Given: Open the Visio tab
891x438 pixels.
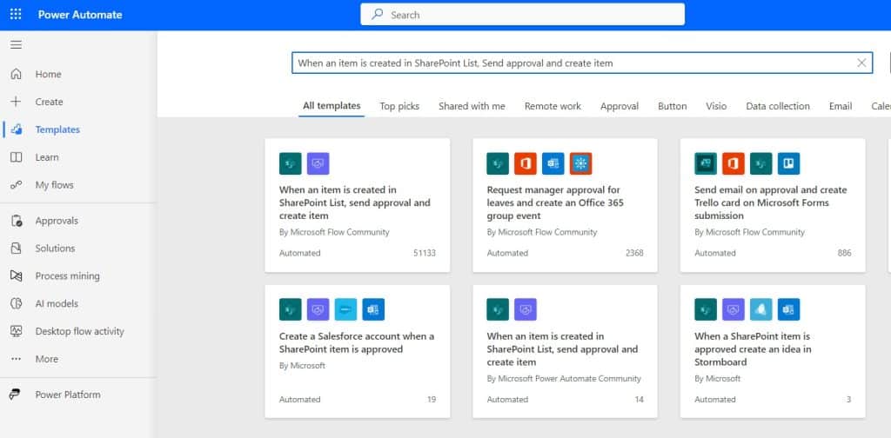Looking at the screenshot, I should (x=716, y=106).
